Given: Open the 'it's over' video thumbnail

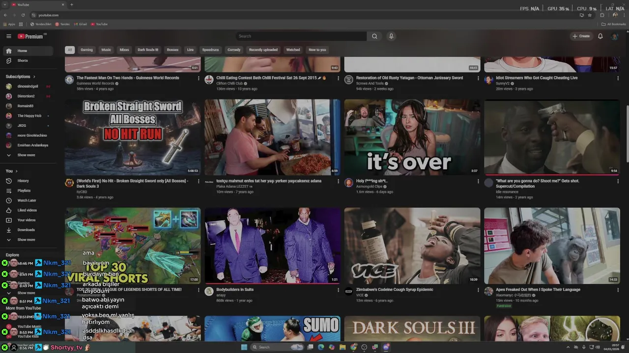Looking at the screenshot, I should tap(412, 137).
